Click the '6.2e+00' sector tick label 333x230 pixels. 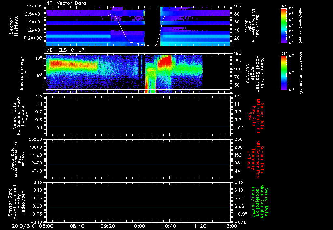[x=33, y=38]
